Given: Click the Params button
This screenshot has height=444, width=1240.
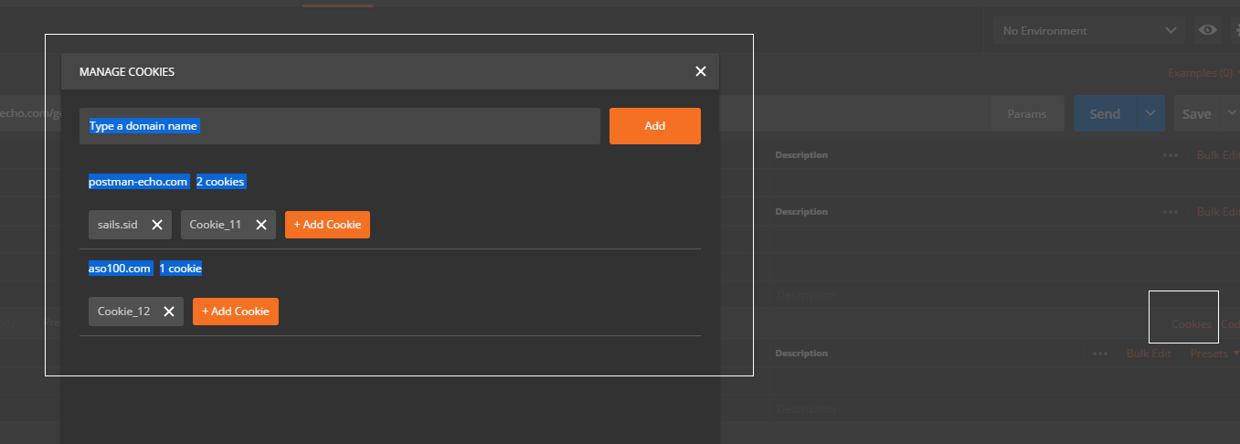Looking at the screenshot, I should [x=1027, y=114].
